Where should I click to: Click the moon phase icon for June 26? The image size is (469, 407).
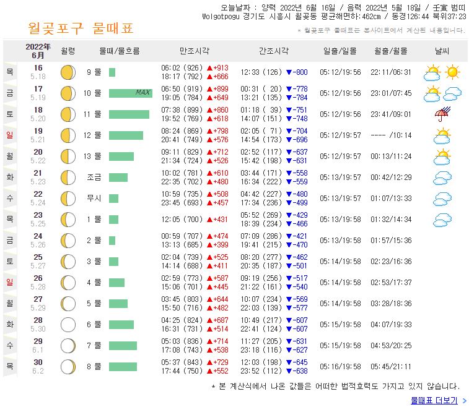click(x=68, y=283)
